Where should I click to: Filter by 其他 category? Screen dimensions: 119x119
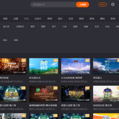16,40
